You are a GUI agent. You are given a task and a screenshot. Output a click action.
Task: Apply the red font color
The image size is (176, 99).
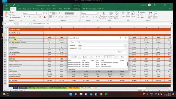click(x=45, y=17)
